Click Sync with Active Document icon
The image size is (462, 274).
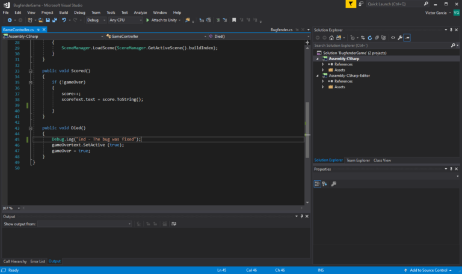pyautogui.click(x=363, y=38)
